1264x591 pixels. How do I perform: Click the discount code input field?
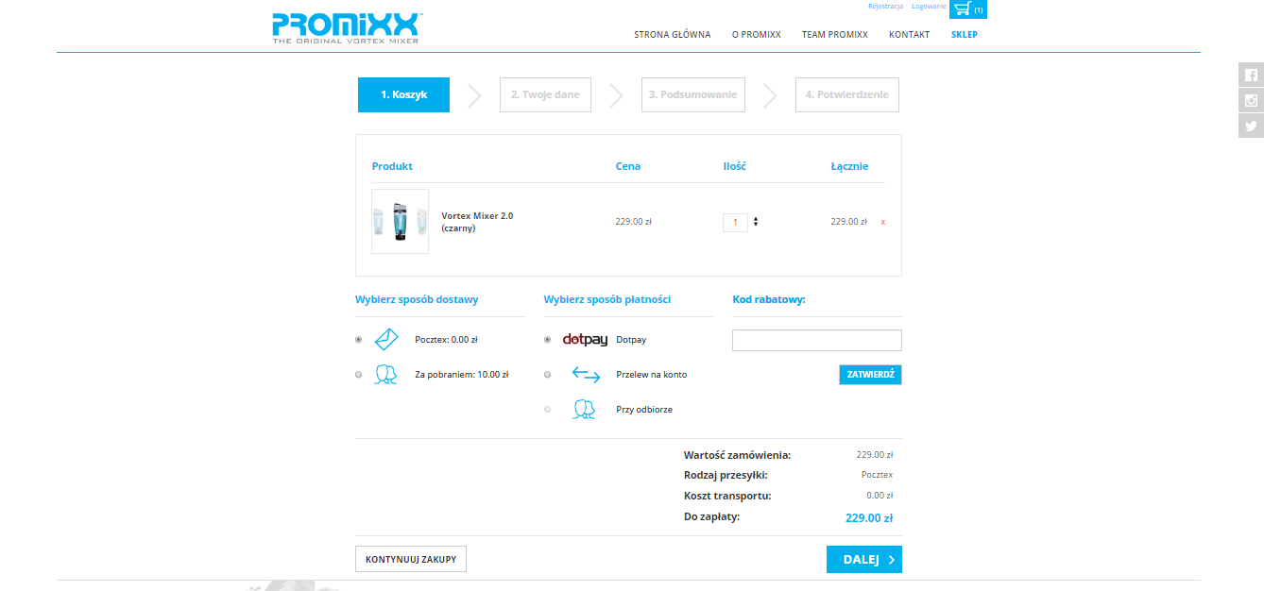pyautogui.click(x=816, y=340)
